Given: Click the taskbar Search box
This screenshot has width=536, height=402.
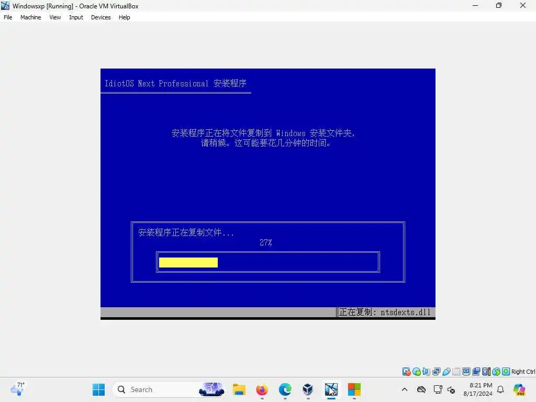Looking at the screenshot, I should point(169,389).
